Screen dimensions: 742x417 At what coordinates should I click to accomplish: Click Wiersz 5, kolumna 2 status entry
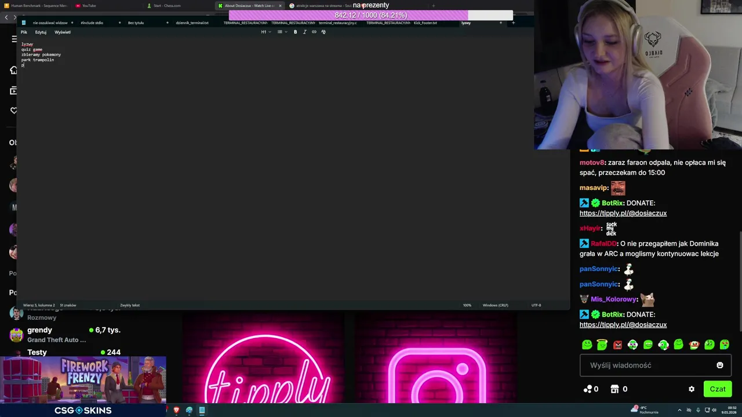(39, 305)
